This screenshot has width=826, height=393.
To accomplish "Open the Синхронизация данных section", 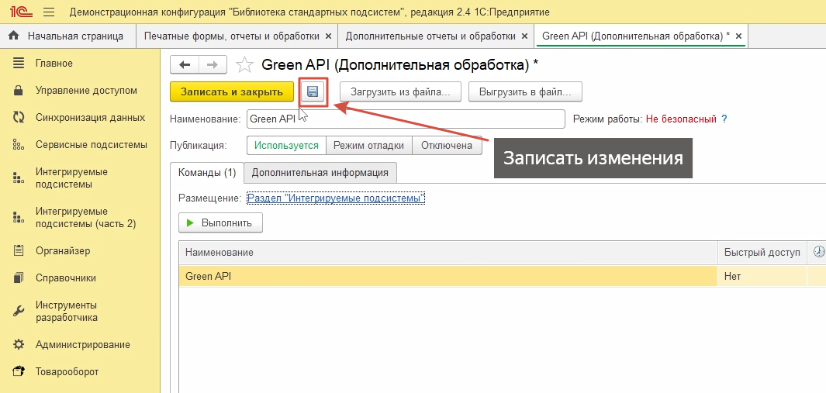I will (90, 118).
